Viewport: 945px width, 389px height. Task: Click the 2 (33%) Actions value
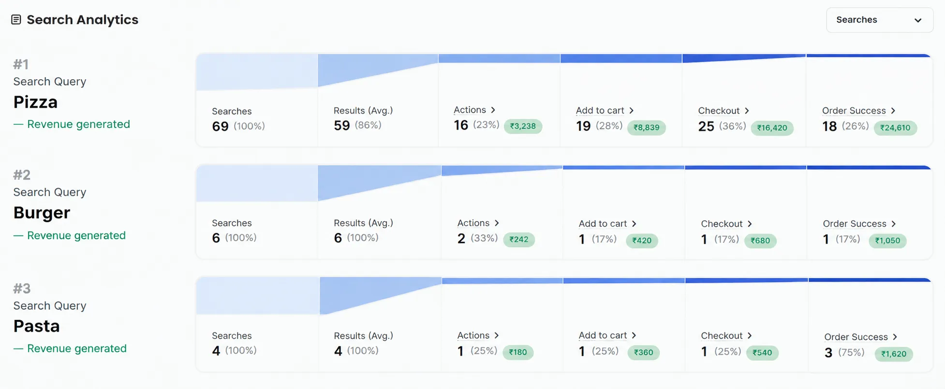477,238
